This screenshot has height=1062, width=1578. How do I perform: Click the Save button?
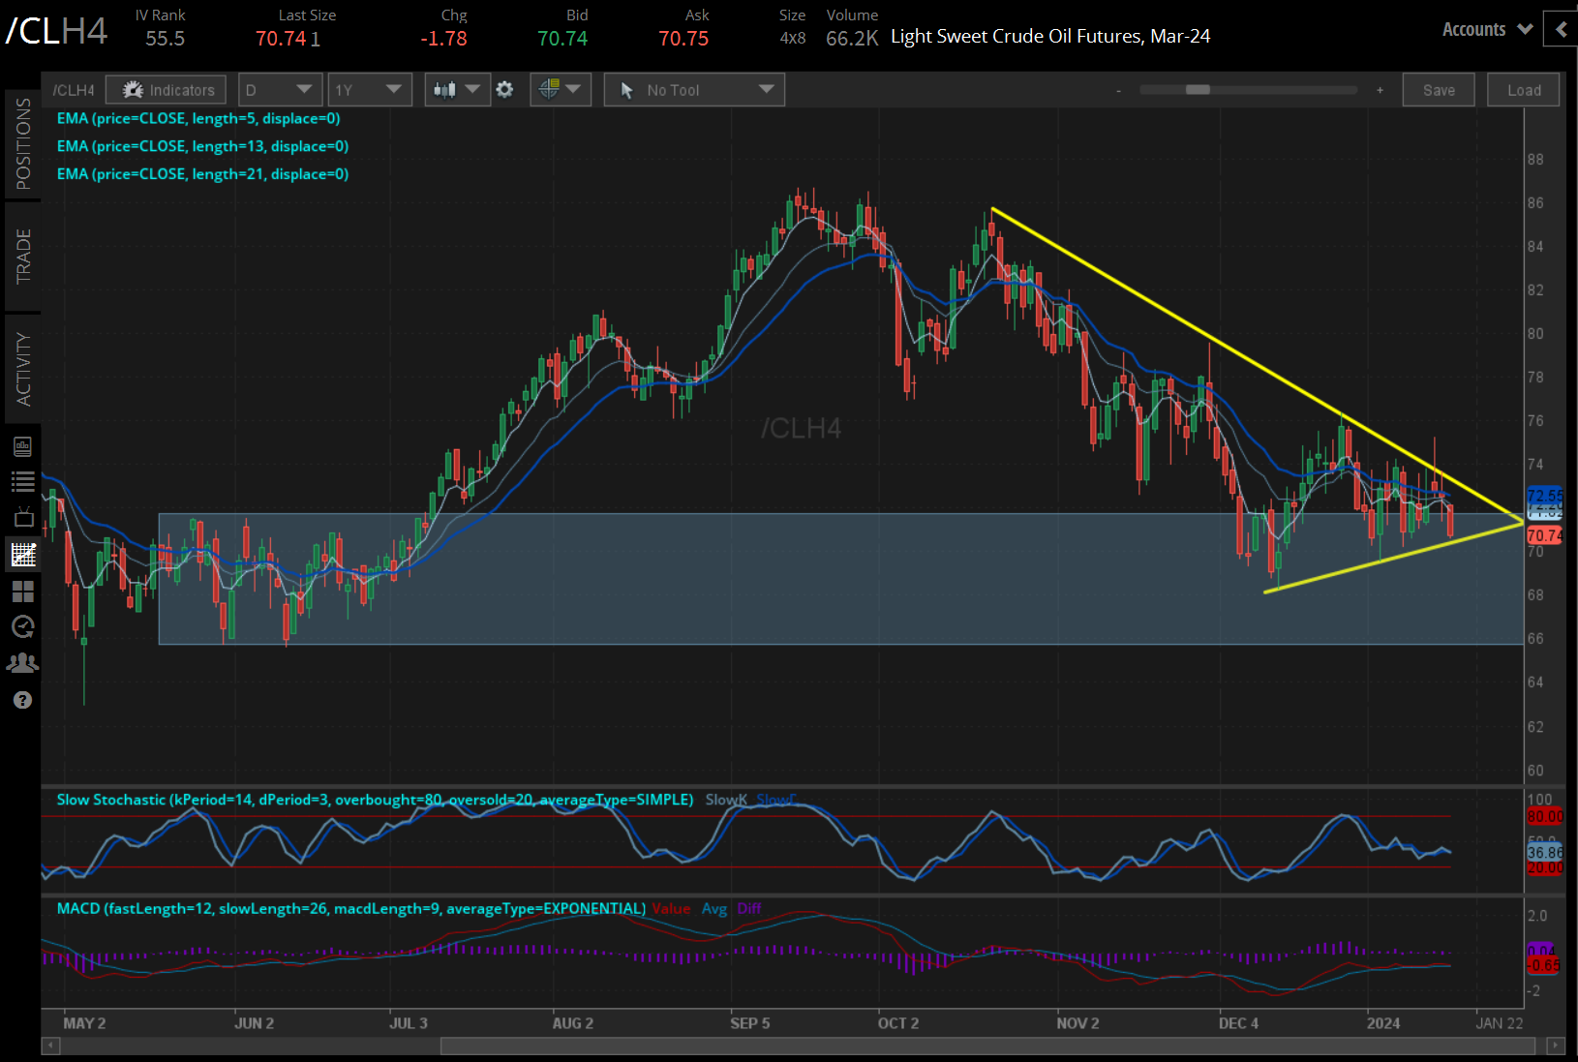coord(1439,89)
